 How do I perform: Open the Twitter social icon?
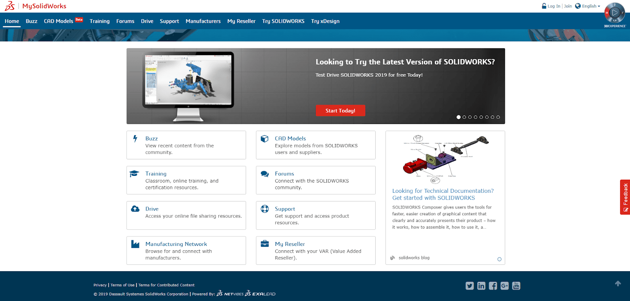pos(470,286)
